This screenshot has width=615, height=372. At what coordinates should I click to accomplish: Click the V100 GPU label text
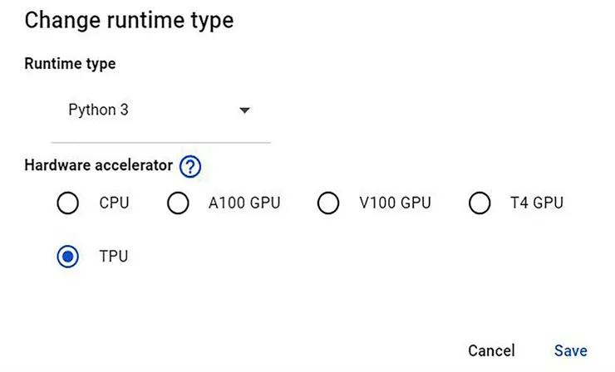tap(395, 203)
